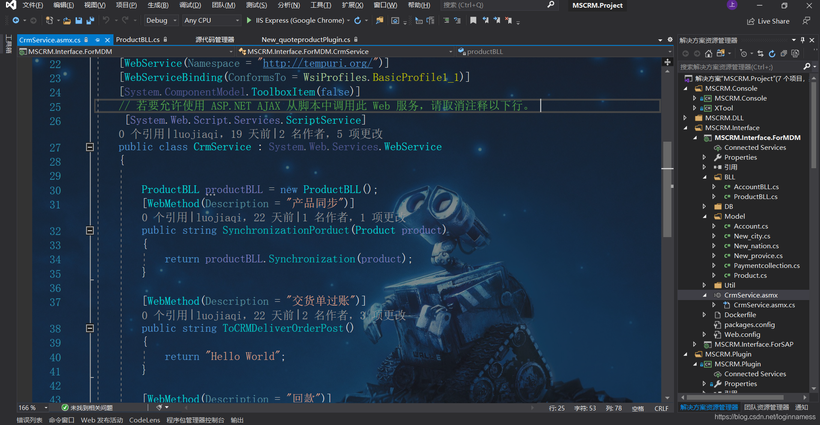Click the Solution Explorer horizontal scrollbar
820x425 pixels.
click(x=735, y=397)
